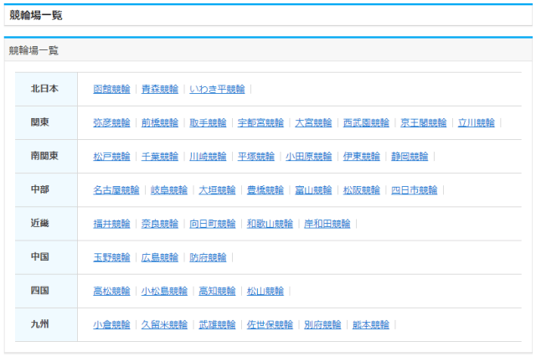Go to 大垣競輪
Image resolution: width=536 pixels, height=357 pixels.
click(217, 189)
